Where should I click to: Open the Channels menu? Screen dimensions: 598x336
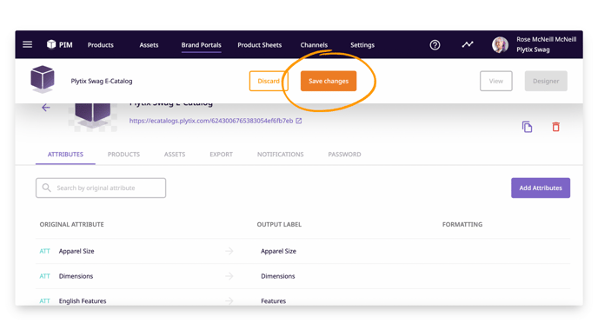tap(314, 45)
